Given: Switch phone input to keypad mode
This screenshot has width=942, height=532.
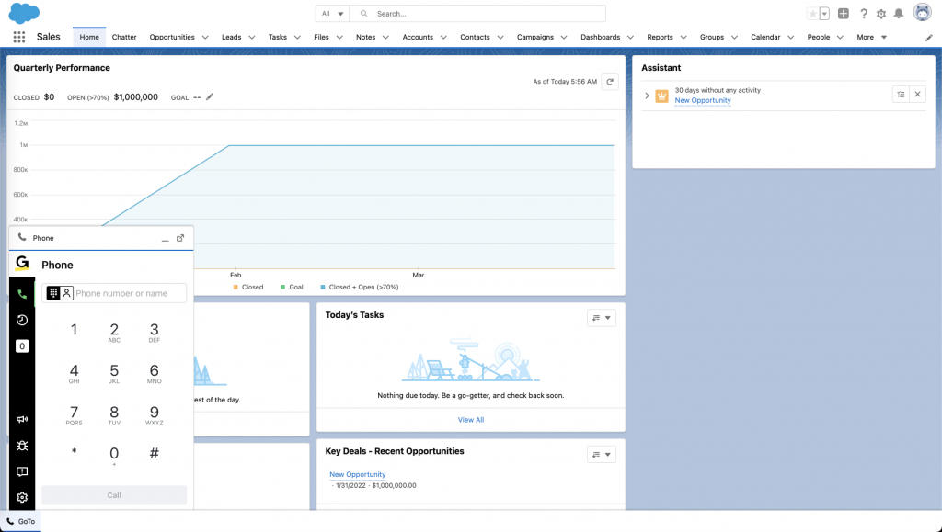Looking at the screenshot, I should pyautogui.click(x=53, y=293).
